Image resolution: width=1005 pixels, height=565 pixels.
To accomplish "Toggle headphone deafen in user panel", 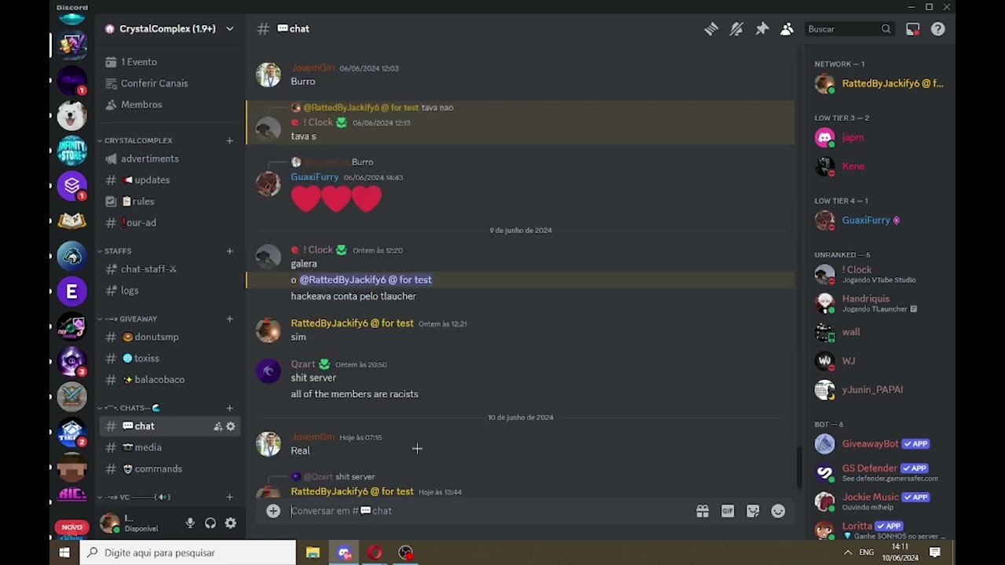I will click(210, 523).
